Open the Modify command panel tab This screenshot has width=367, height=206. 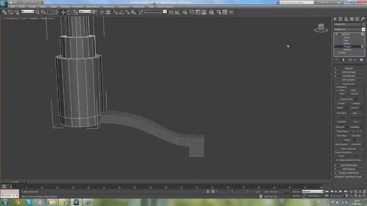pyautogui.click(x=341, y=19)
